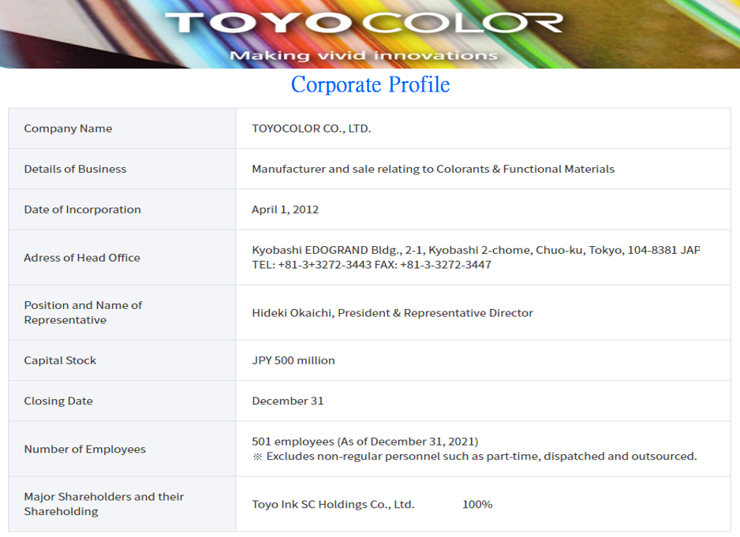Click the TOYOCOLOR logo in the banner
740x537 pixels.
[x=364, y=23]
